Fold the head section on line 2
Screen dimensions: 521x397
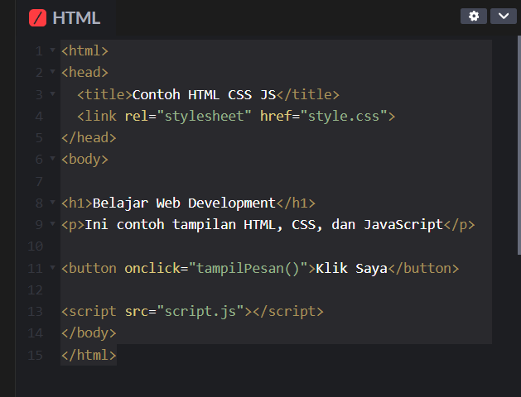(x=52, y=73)
